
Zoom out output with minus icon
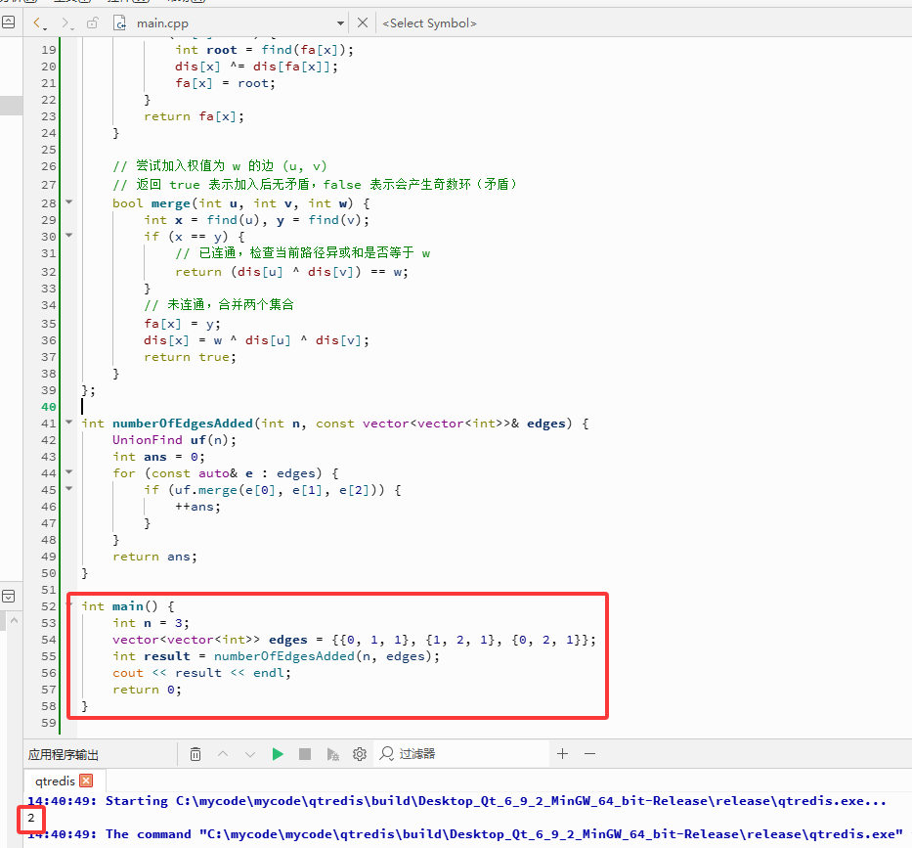589,754
